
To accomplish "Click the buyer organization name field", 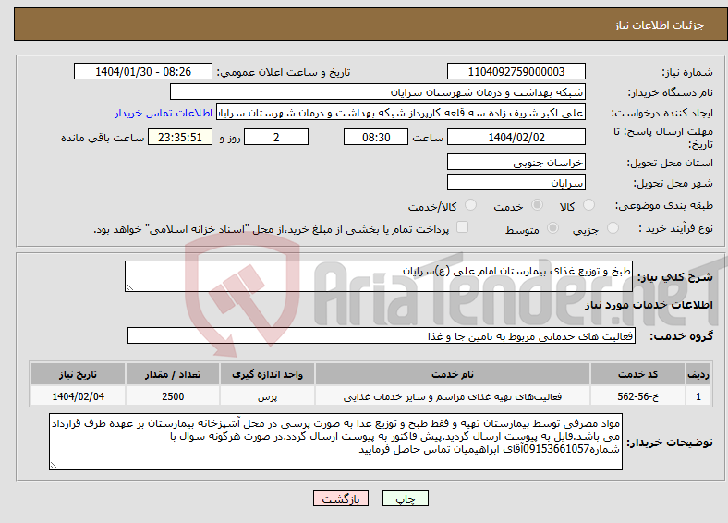I will (x=378, y=92).
